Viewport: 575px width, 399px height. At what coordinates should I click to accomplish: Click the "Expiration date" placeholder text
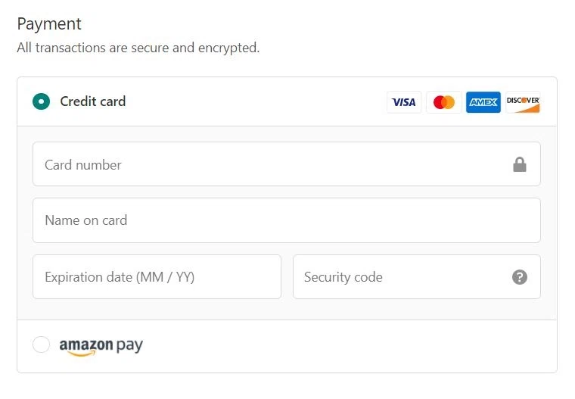pyautogui.click(x=120, y=277)
